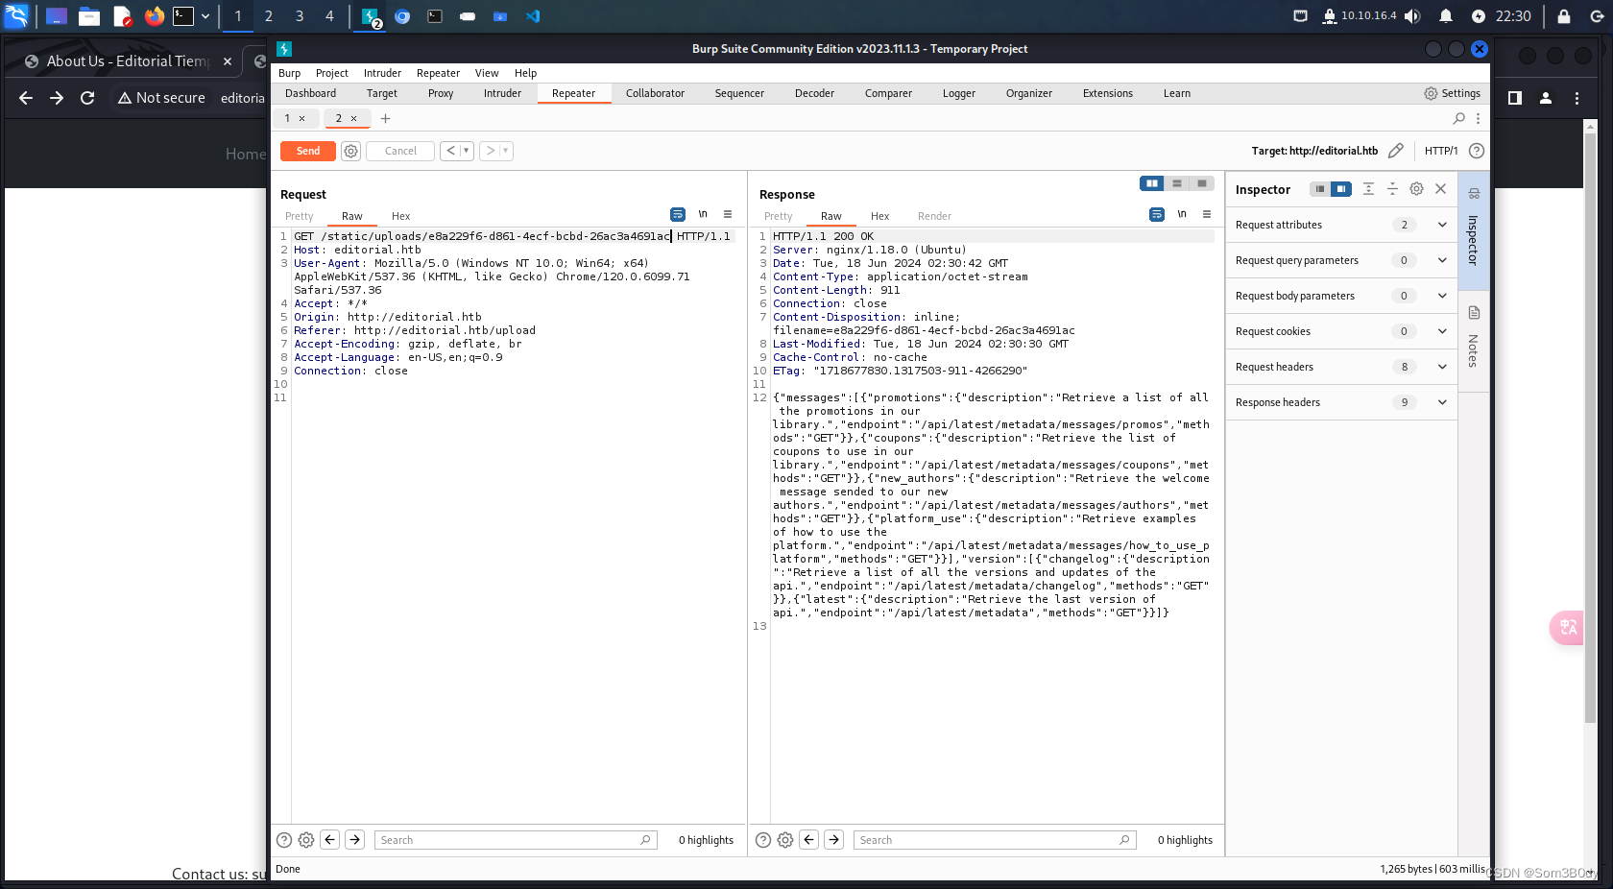Expand Request body parameters section

tap(1341, 296)
